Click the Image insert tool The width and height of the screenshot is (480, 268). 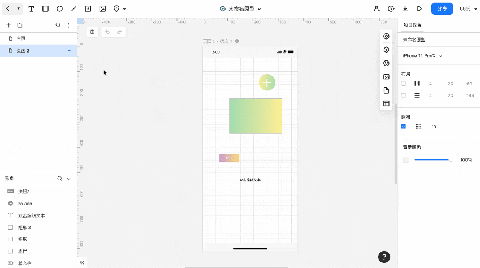point(102,9)
